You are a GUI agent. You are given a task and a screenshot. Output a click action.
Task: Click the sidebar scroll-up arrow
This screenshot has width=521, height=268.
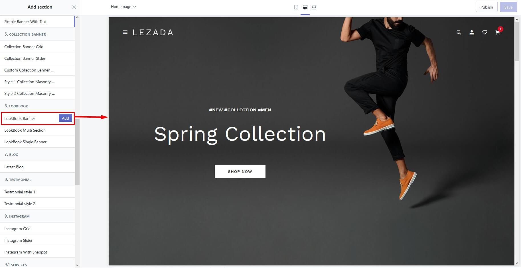77,18
